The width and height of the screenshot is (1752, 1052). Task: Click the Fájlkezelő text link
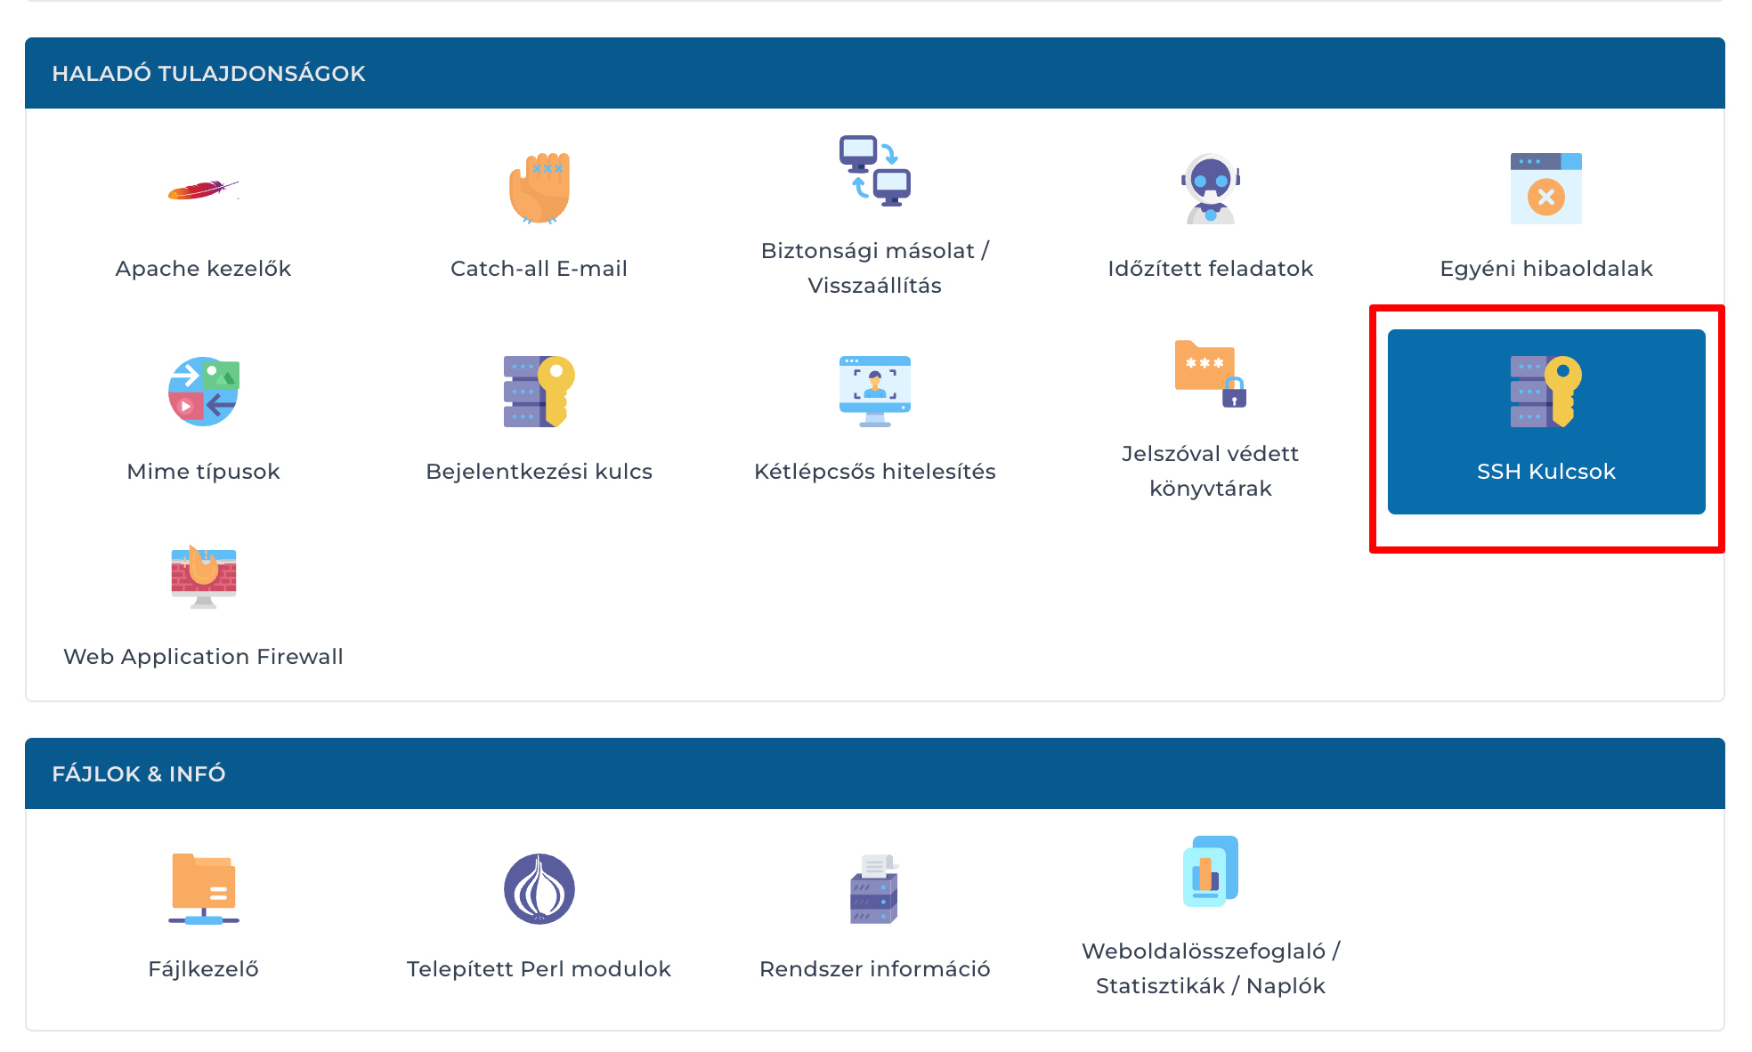pyautogui.click(x=203, y=968)
